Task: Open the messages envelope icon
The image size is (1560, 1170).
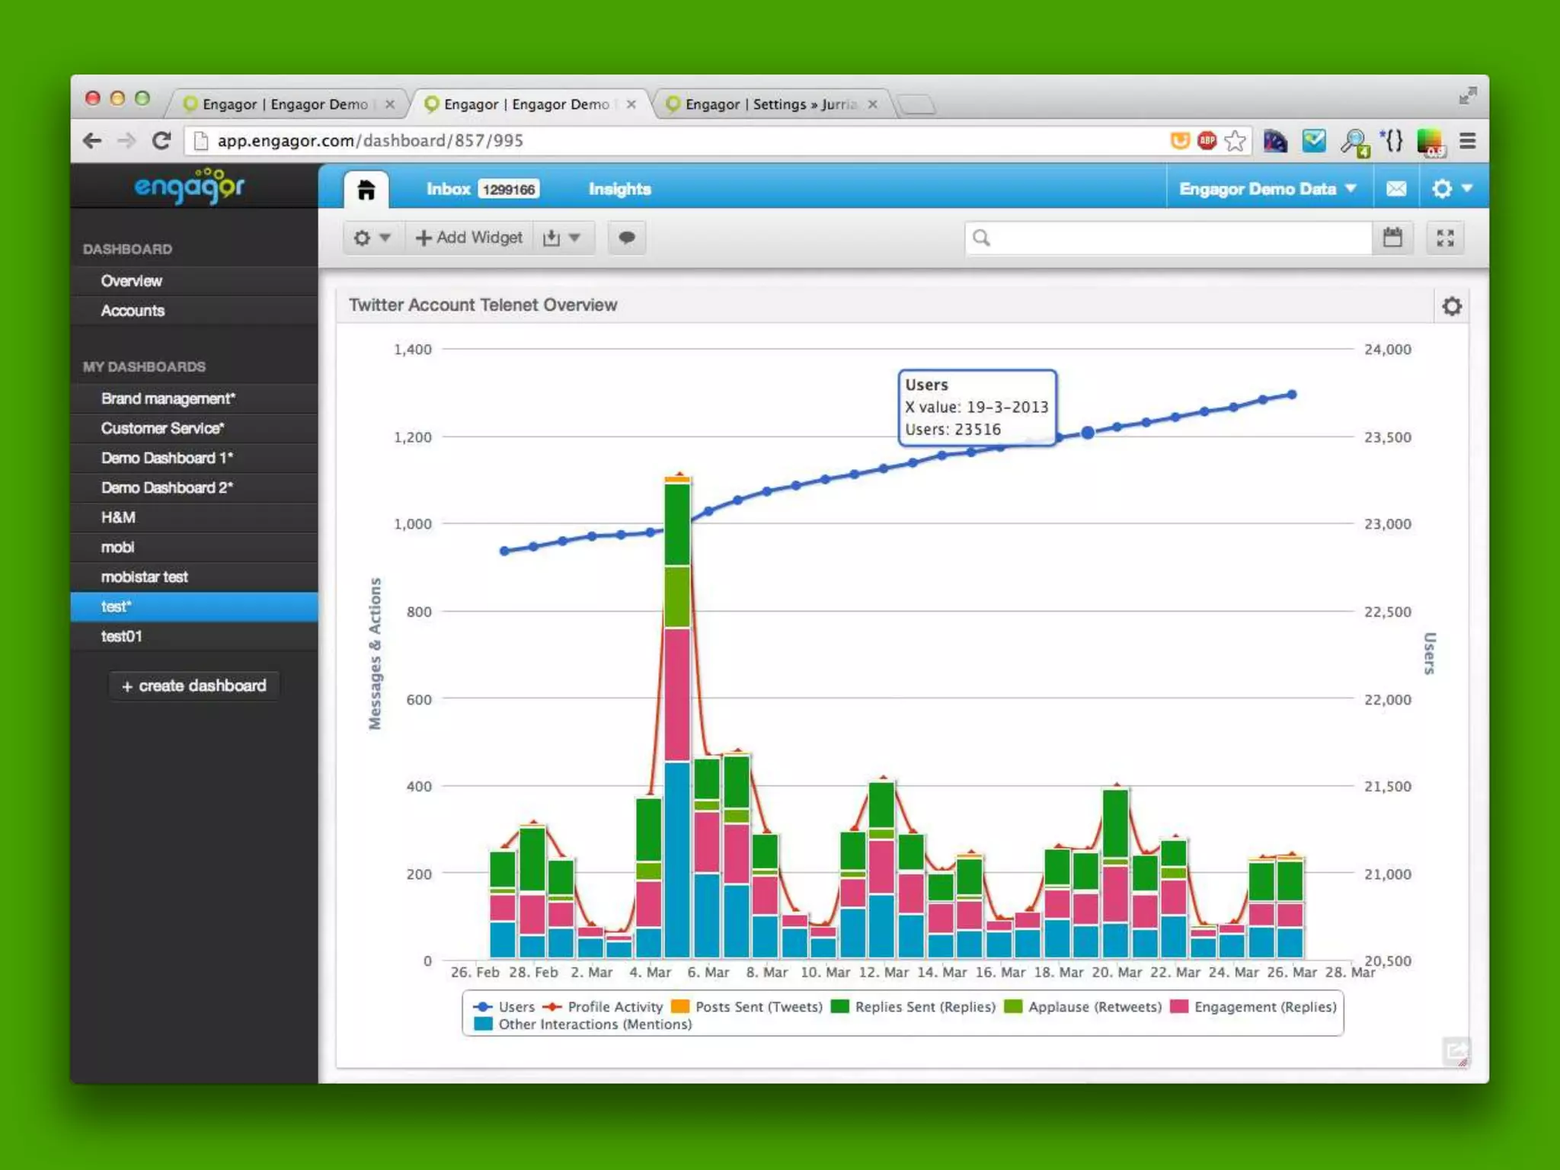Action: (x=1395, y=189)
